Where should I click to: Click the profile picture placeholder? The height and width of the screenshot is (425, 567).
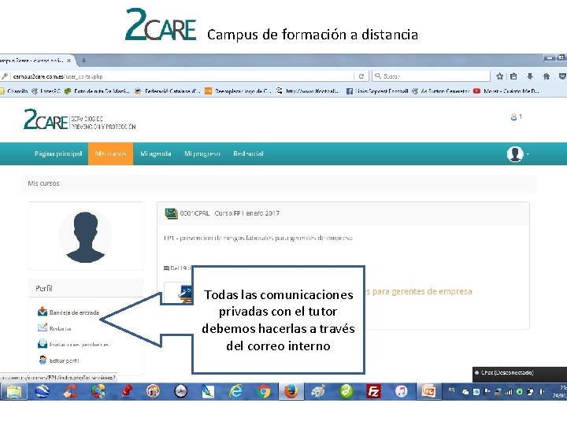point(85,236)
